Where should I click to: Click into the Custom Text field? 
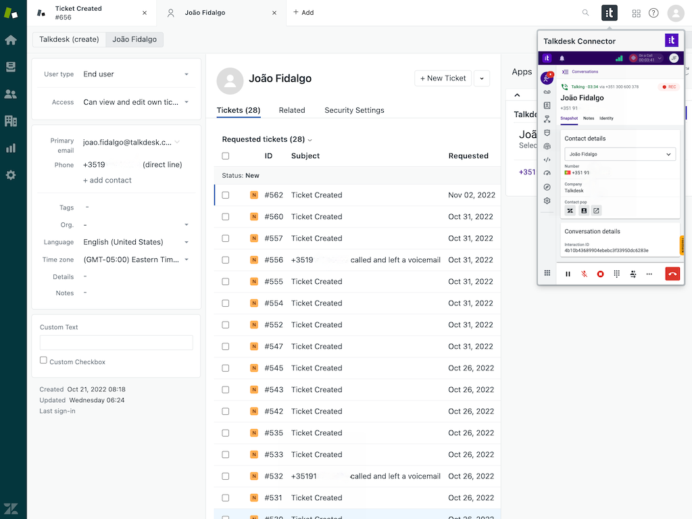(x=116, y=343)
